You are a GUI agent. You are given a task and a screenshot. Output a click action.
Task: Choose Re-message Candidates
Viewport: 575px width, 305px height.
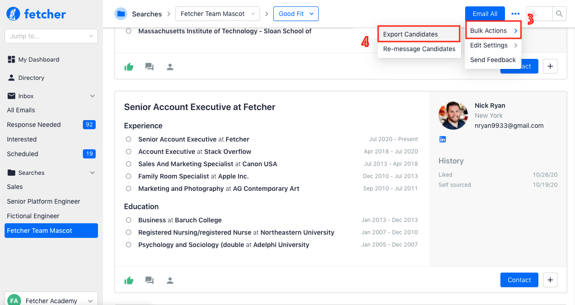click(419, 49)
